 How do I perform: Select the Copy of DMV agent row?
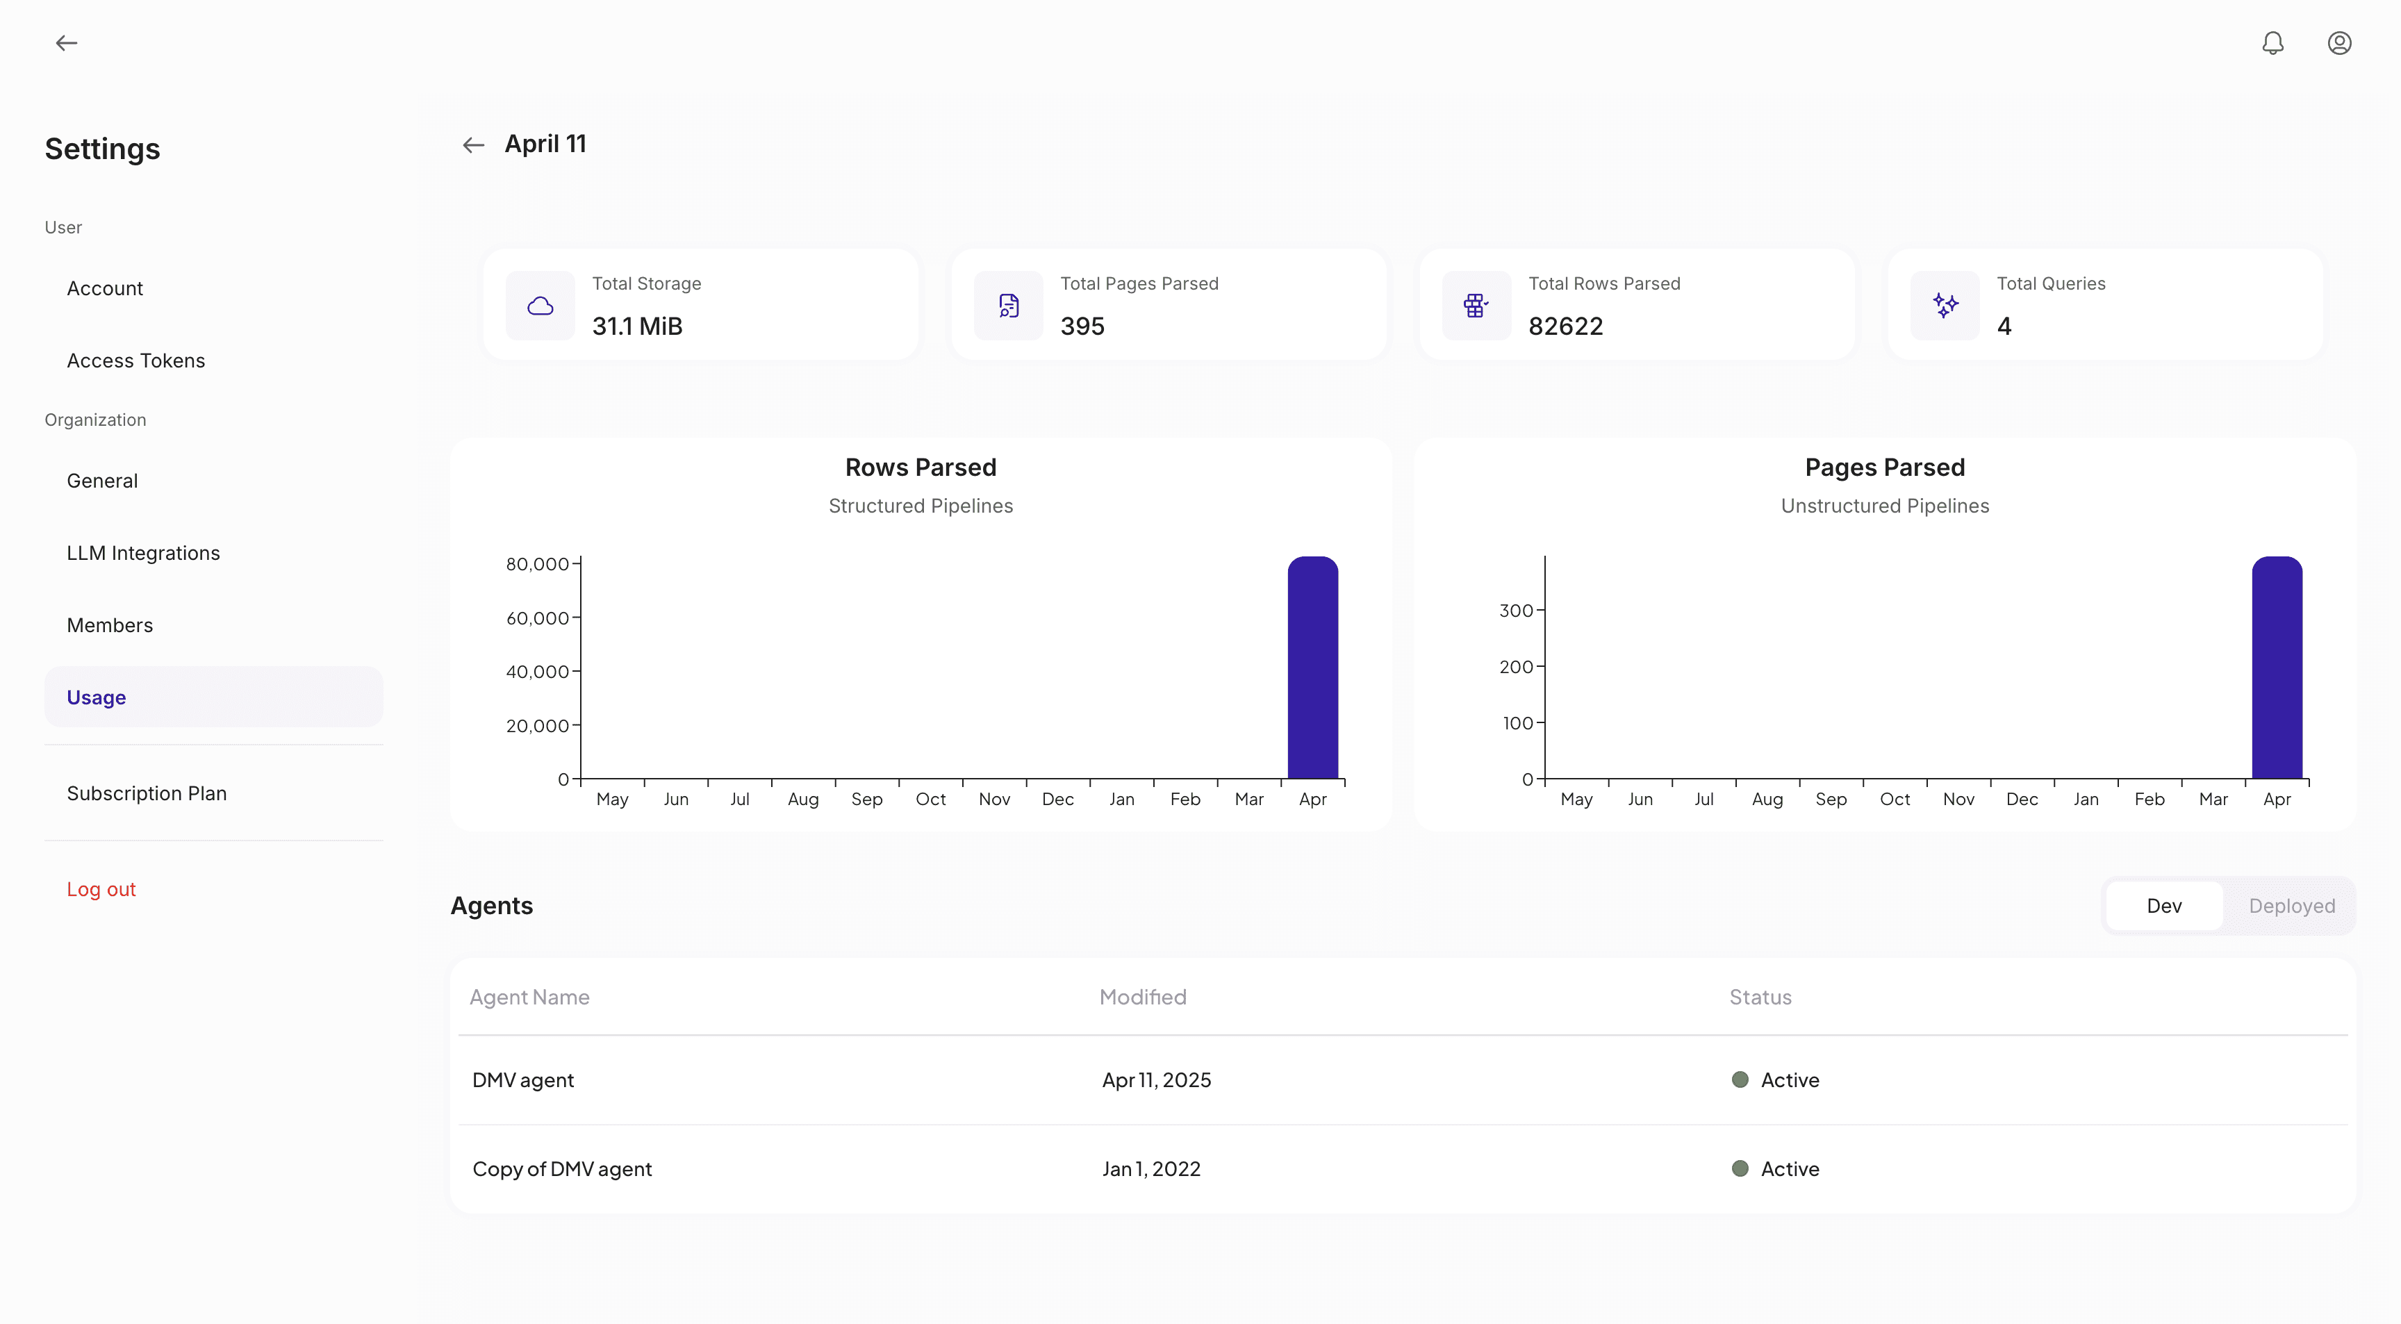(x=563, y=1168)
